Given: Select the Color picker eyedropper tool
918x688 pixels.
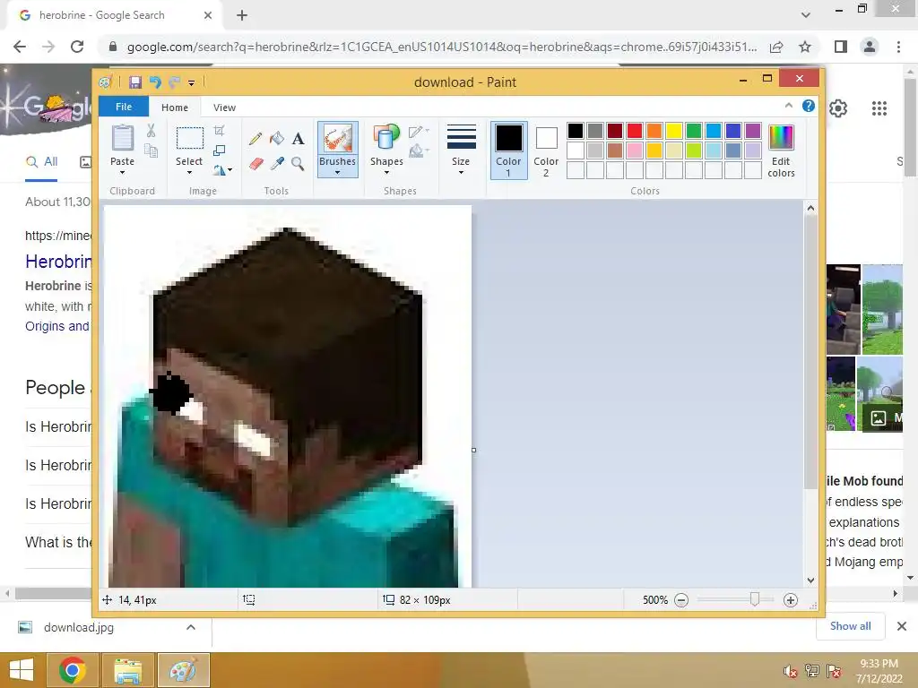Looking at the screenshot, I should (x=277, y=163).
